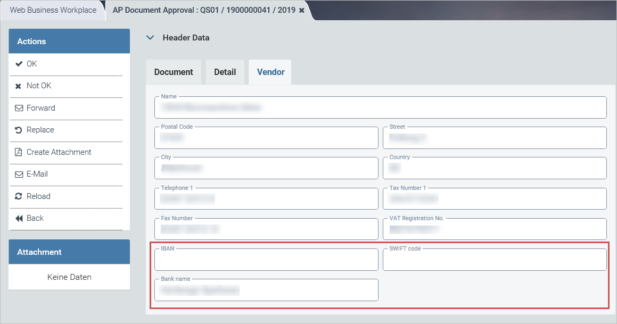Select the vendor Name input field
617x324 pixels.
[380, 108]
